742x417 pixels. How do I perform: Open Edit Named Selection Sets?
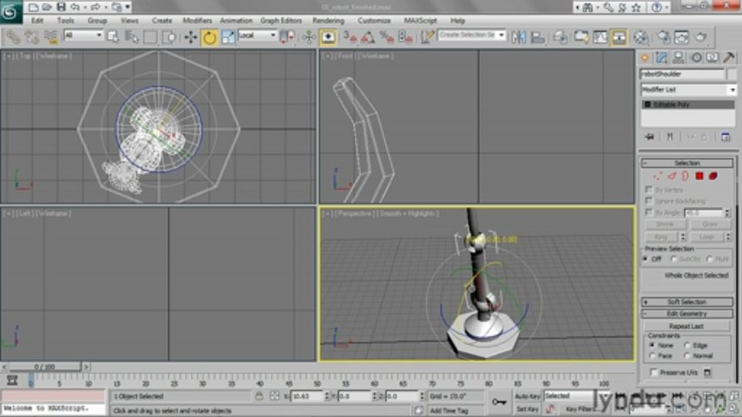tap(428, 37)
